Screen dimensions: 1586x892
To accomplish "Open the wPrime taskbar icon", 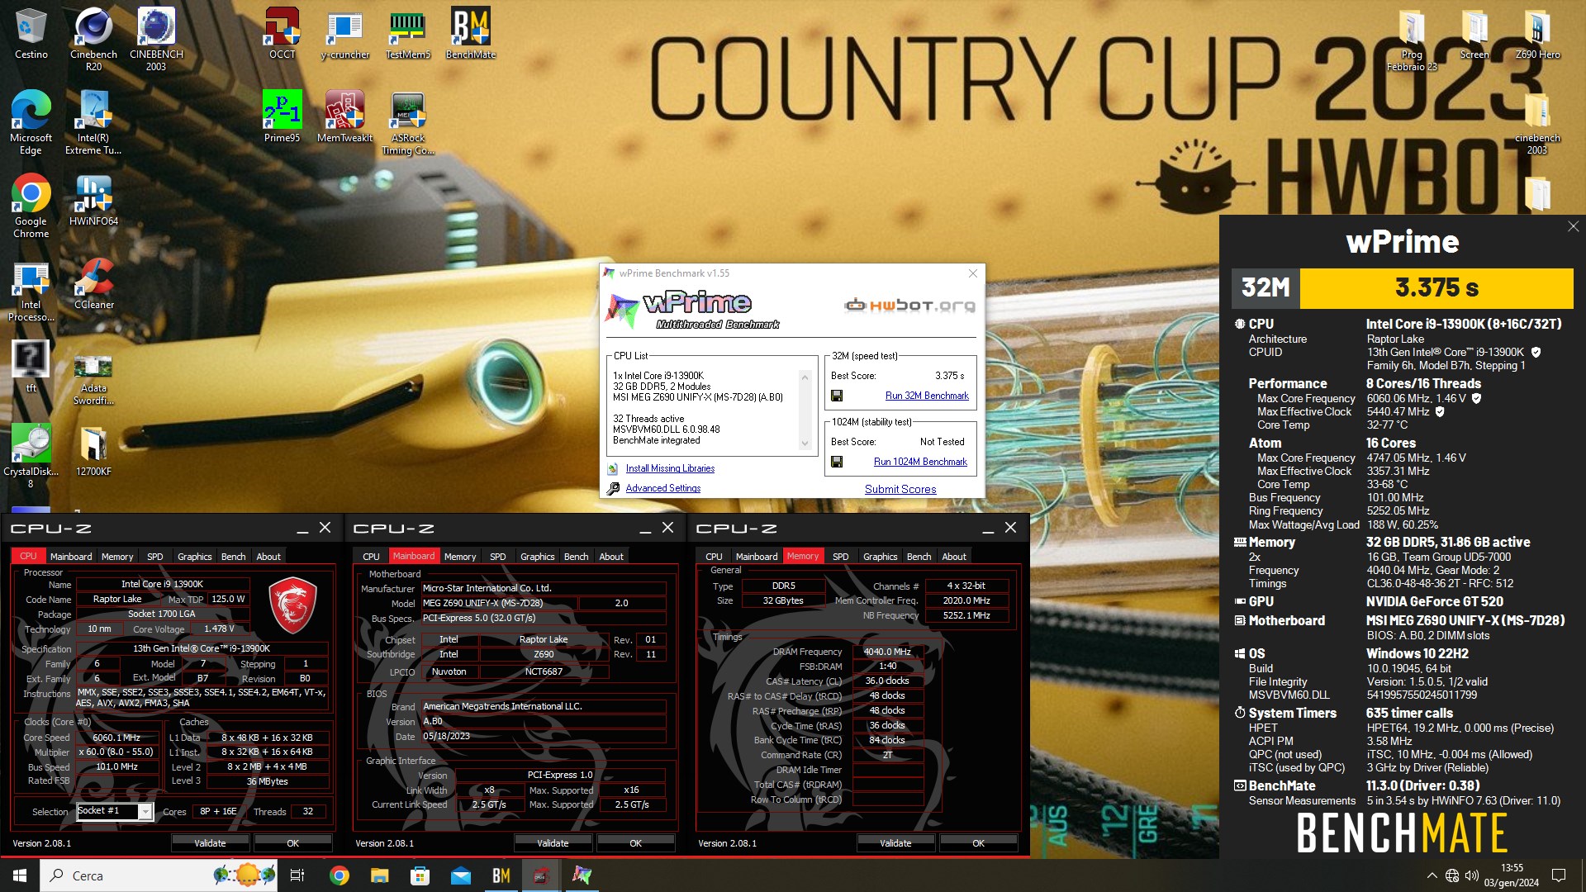I will pos(582,875).
